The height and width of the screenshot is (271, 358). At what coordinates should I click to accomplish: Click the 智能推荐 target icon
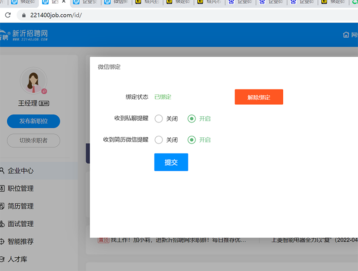point(2,241)
